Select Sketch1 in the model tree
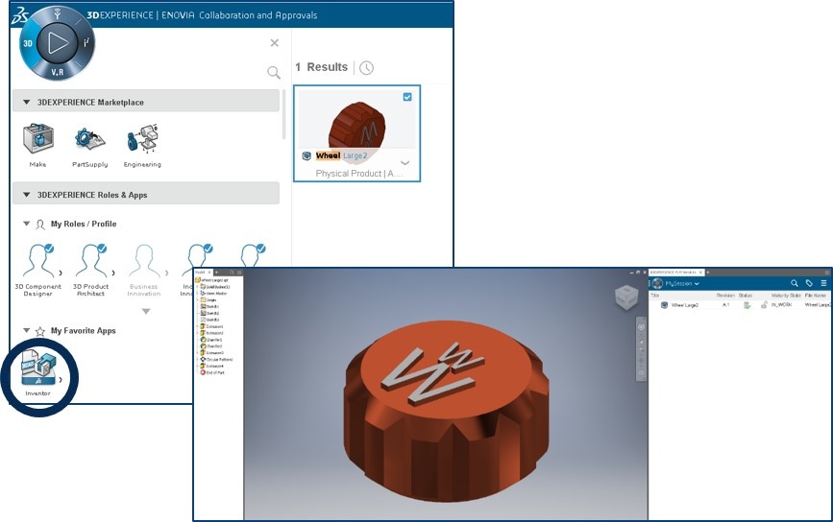This screenshot has width=833, height=522. pyautogui.click(x=209, y=307)
